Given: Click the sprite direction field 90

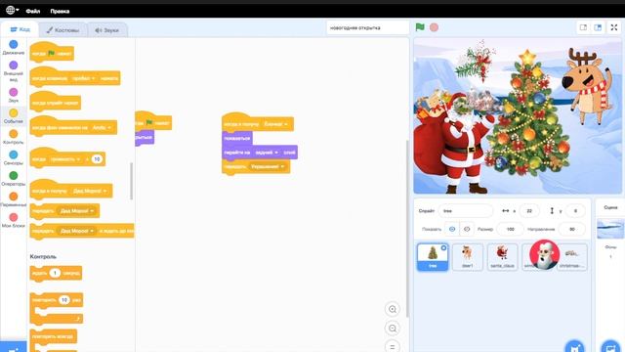Looking at the screenshot, I should point(572,229).
